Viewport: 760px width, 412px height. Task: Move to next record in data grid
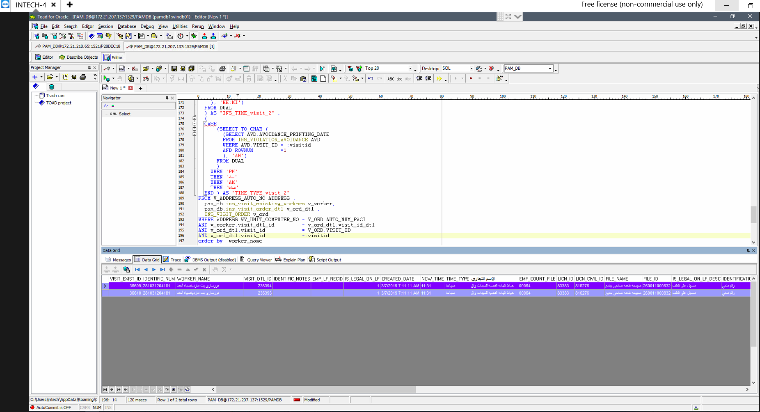tap(154, 270)
